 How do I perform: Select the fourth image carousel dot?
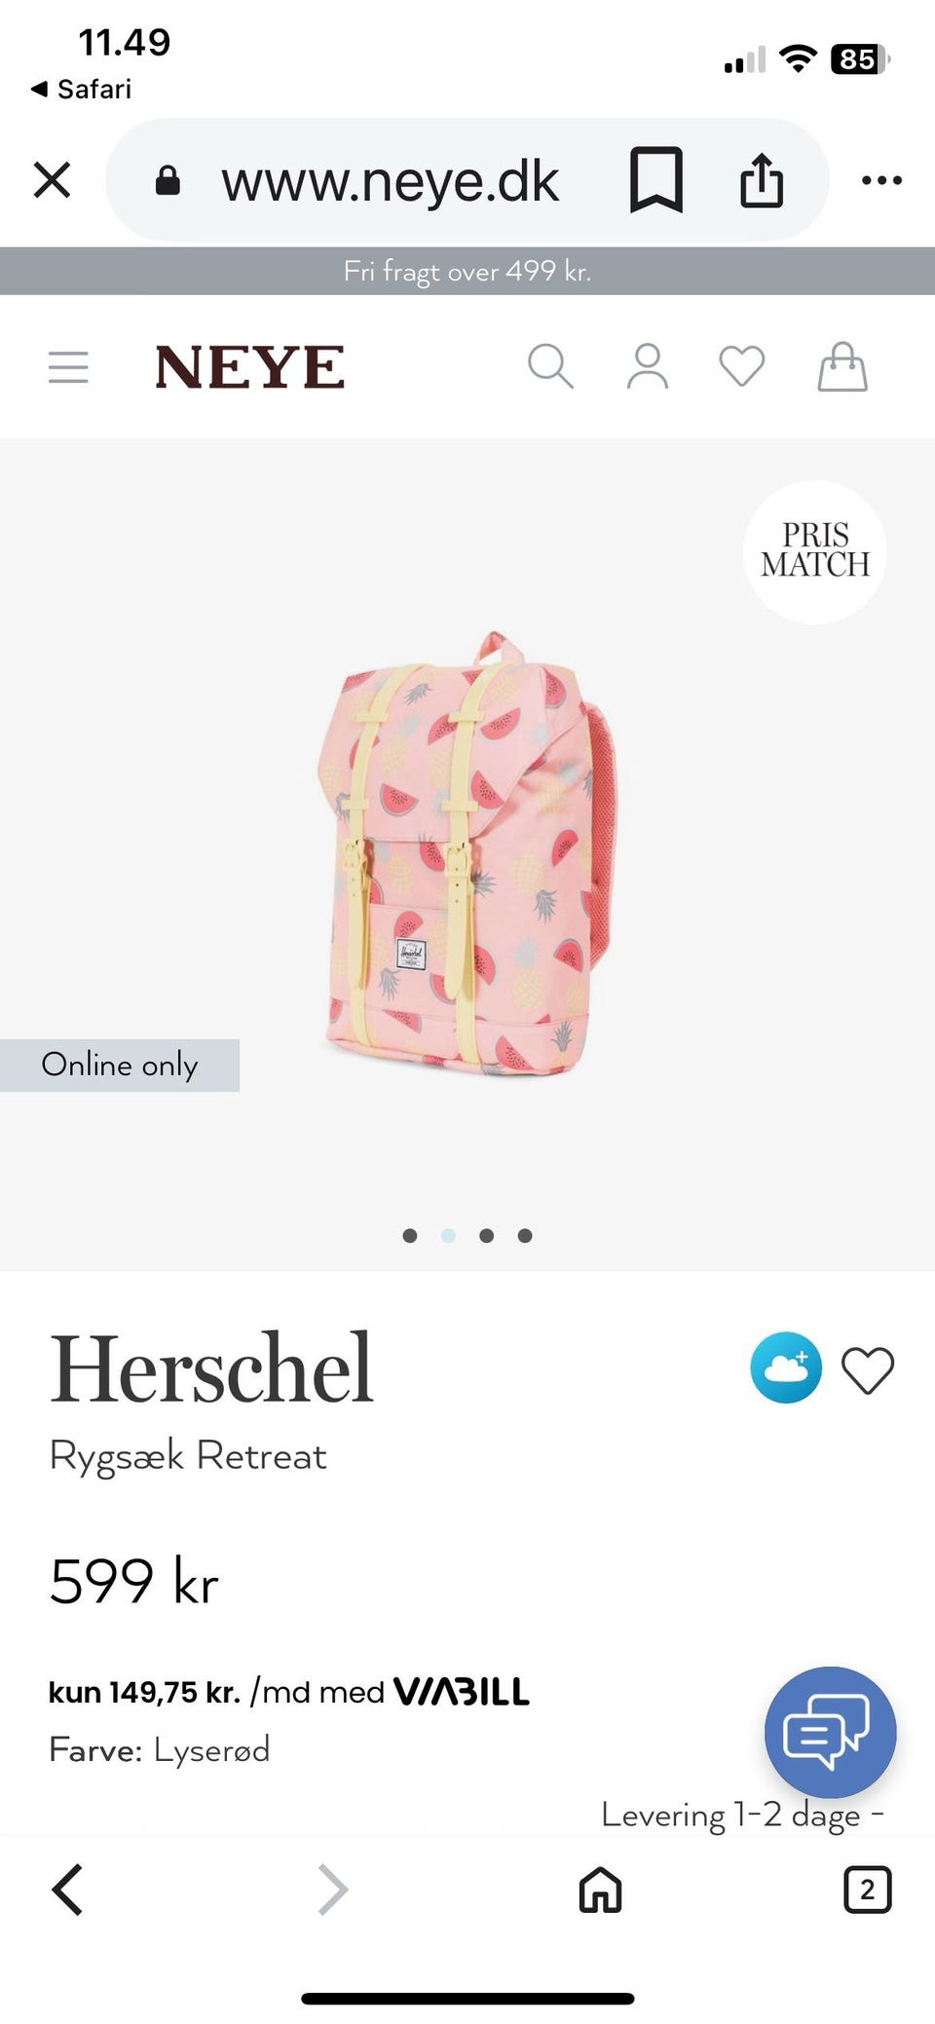(x=525, y=1235)
